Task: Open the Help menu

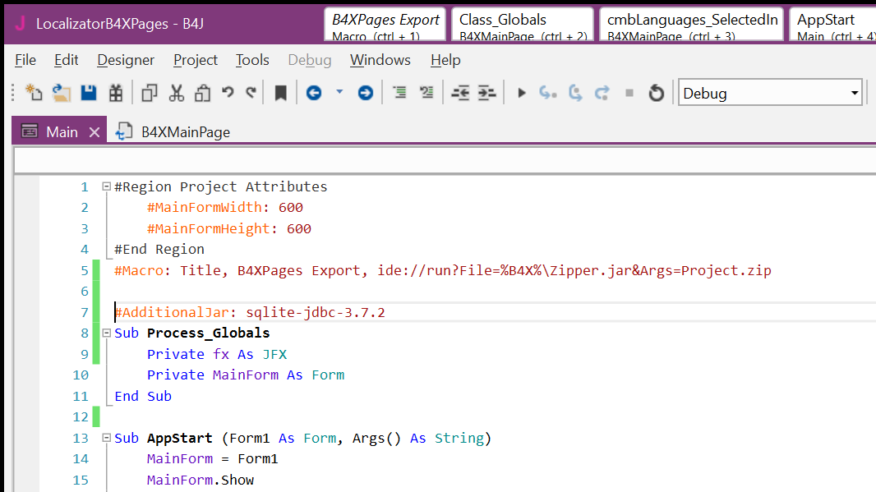Action: click(x=445, y=60)
